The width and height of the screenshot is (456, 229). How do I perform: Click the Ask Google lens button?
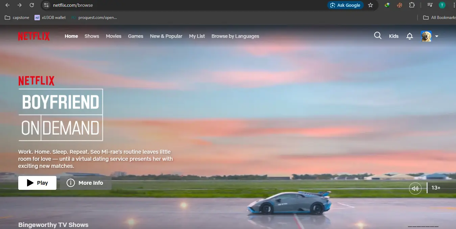point(345,5)
